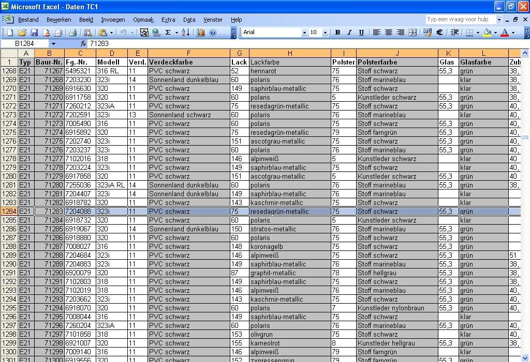The width and height of the screenshot is (530, 362).
Task: Click the Euro currency format icon
Action: click(439, 33)
